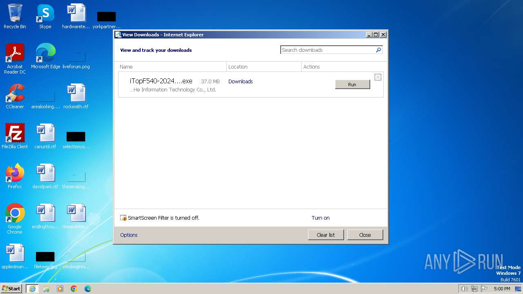Close window via title bar X
The height and width of the screenshot is (294, 523).
tap(383, 35)
